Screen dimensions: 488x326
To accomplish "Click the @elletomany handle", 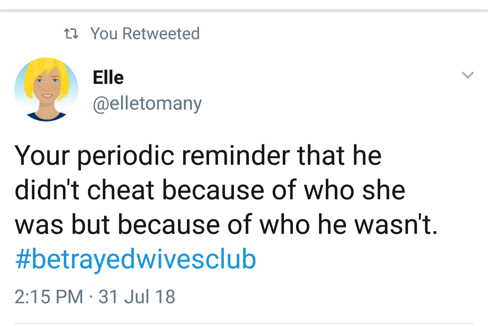I will click(147, 103).
